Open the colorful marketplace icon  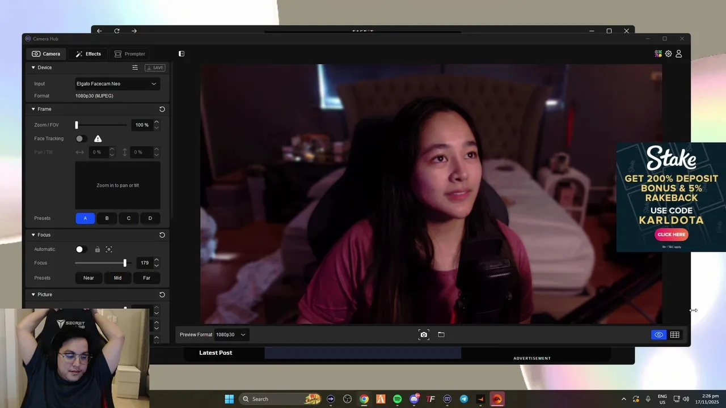pos(658,54)
